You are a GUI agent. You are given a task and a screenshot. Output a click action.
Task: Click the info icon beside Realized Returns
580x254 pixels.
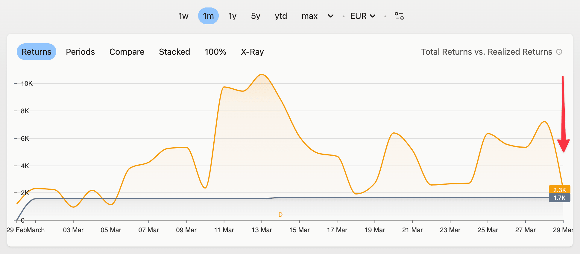pyautogui.click(x=559, y=52)
